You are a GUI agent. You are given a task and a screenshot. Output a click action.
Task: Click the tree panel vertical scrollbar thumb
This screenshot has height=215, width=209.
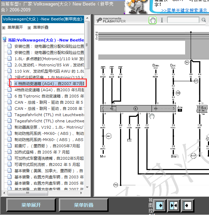tap(87, 45)
